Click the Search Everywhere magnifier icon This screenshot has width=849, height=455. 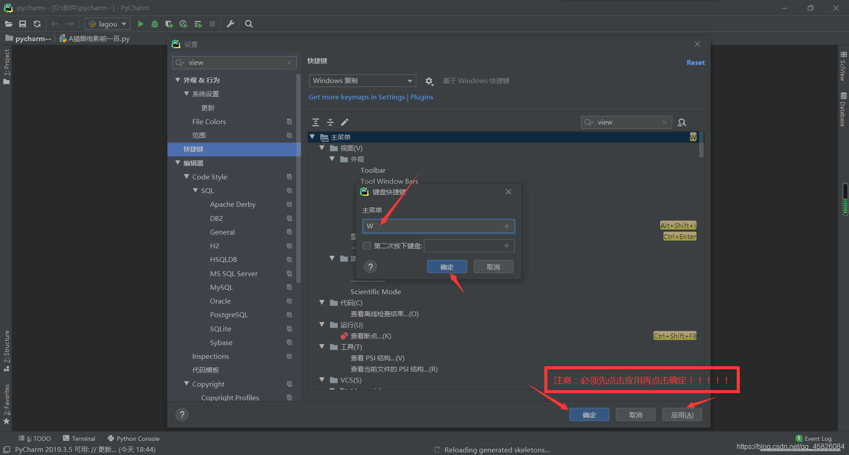[x=249, y=24]
